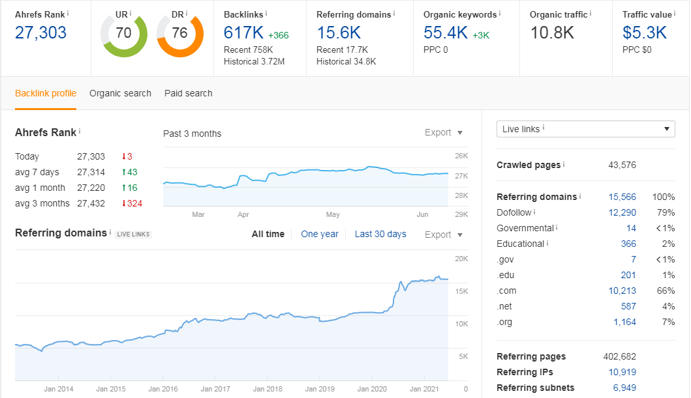The image size is (691, 398).
Task: Open the 6,949 referring subnets link
Action: pyautogui.click(x=624, y=388)
